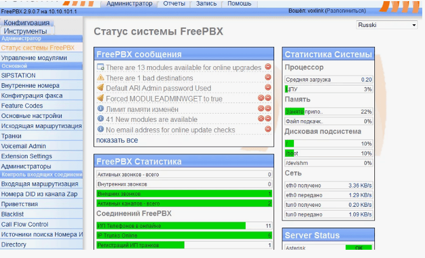Click the Активных звонков - всего row
Image resolution: width=425 pixels, height=258 pixels.
pyautogui.click(x=184, y=174)
